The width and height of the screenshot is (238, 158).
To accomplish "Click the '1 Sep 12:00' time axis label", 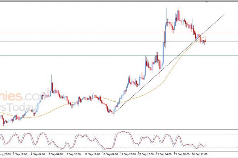I will coord(20,154).
